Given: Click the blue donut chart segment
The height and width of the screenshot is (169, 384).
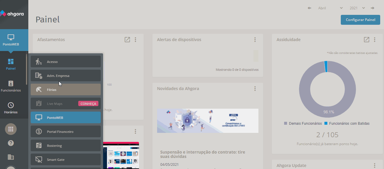Looking at the screenshot, I should coord(326,66).
